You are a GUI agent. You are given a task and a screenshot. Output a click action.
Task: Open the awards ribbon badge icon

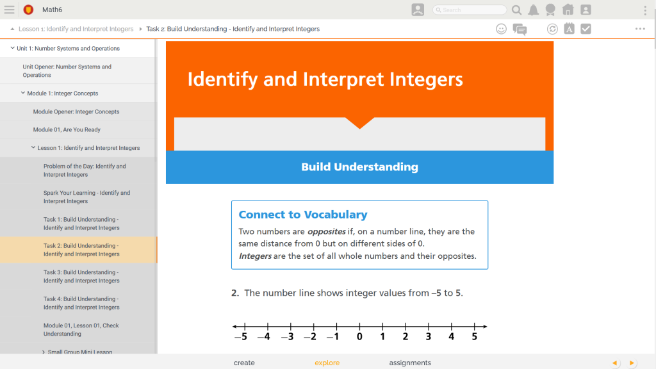tap(550, 10)
